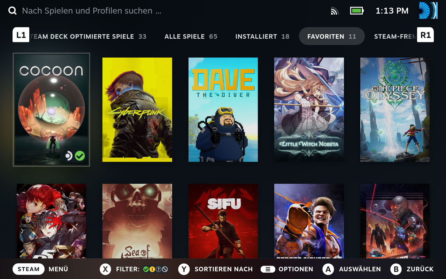
Task: Click the L1 shoulder button icon
Action: [x=21, y=35]
